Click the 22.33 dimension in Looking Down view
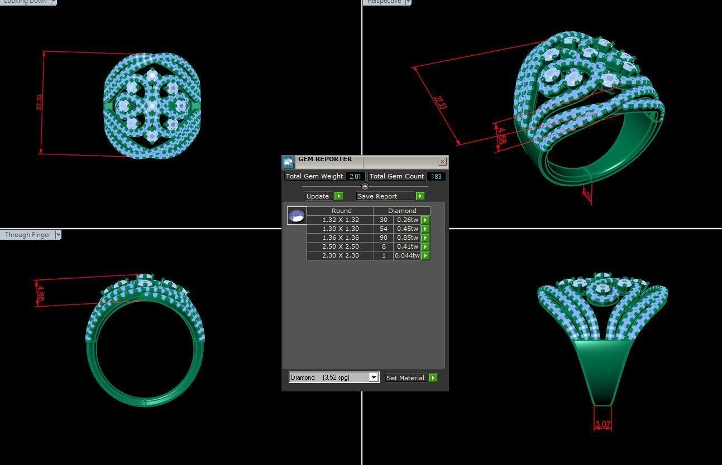This screenshot has height=465, width=722. pos(40,102)
